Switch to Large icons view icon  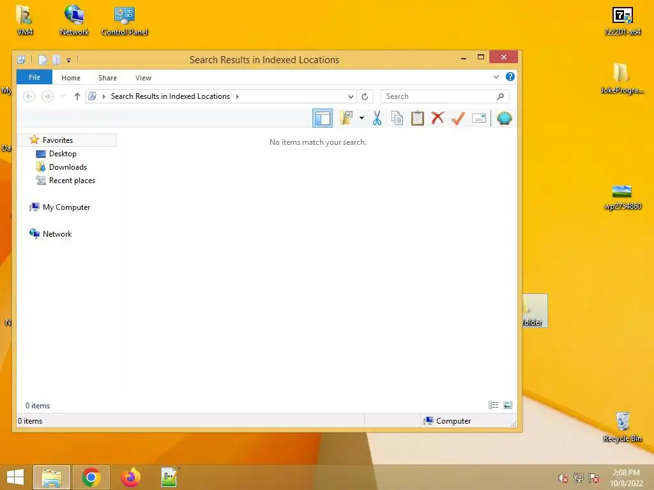coord(508,405)
